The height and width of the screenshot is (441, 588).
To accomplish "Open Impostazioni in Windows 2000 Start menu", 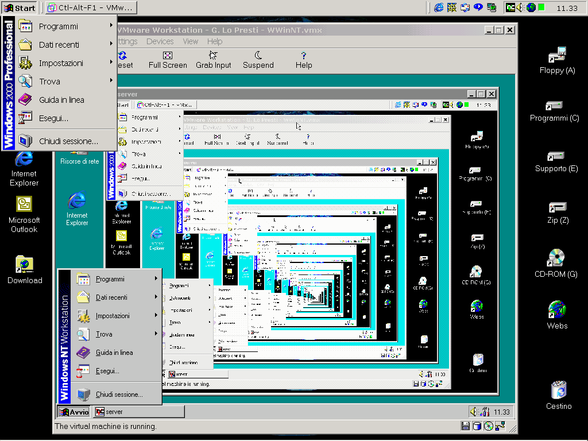I will click(x=65, y=63).
